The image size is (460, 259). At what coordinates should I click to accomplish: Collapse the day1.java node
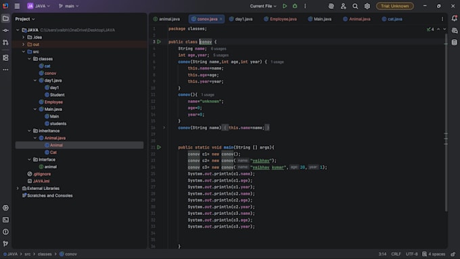coord(35,80)
